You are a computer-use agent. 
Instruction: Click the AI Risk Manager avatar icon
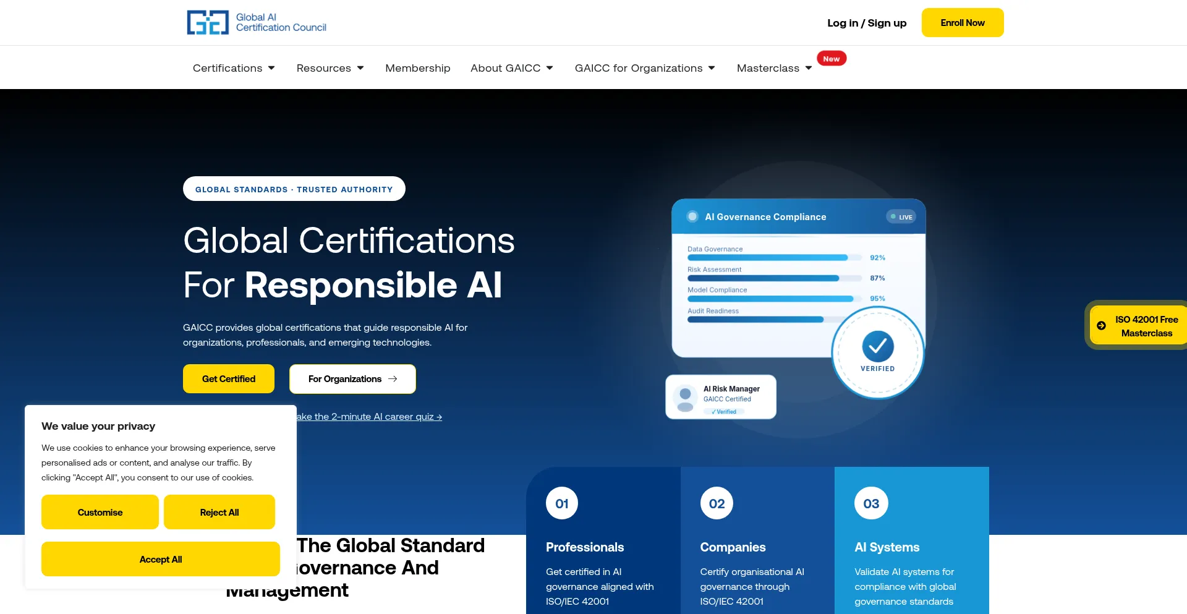pos(685,398)
